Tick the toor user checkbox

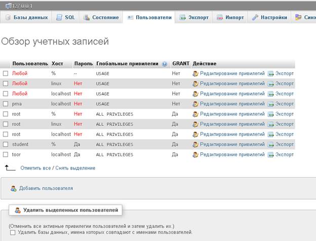pyautogui.click(x=6, y=154)
